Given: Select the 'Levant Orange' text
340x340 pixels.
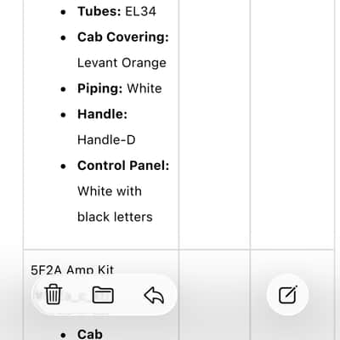Looking at the screenshot, I should [x=122, y=63].
